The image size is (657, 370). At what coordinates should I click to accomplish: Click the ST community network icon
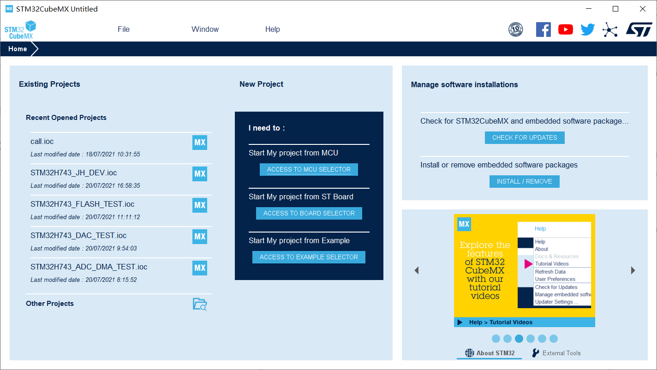point(610,30)
